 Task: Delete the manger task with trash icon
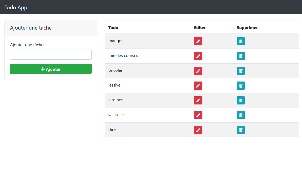tap(241, 41)
